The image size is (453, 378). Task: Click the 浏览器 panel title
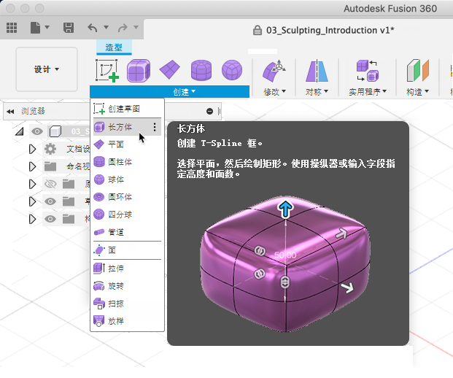(x=34, y=111)
